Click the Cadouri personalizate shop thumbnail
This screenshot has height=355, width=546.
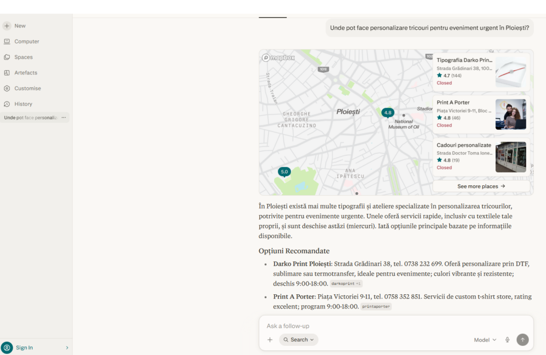point(511,157)
